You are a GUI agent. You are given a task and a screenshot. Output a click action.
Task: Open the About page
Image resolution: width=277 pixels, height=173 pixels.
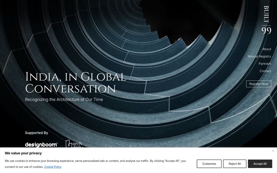pos(267,49)
